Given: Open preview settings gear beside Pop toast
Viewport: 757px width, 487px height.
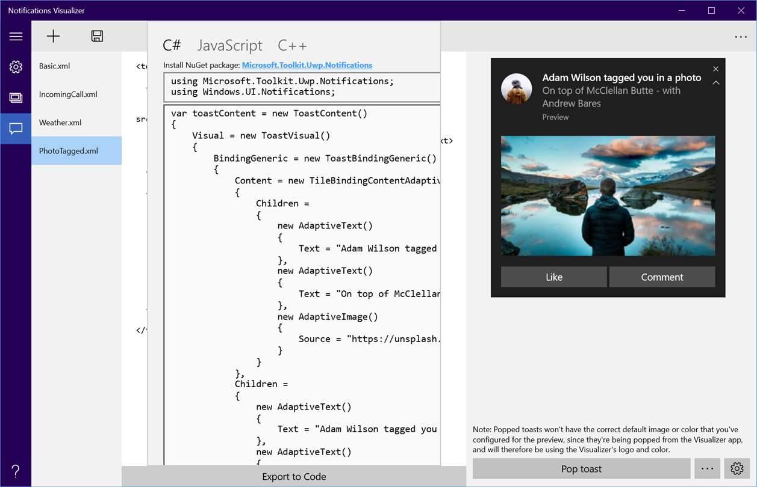Looking at the screenshot, I should tap(737, 469).
